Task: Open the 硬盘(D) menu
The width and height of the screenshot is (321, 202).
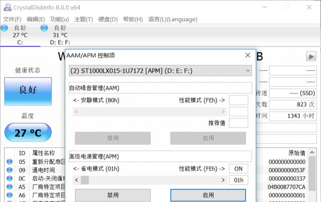Action: 108,19
